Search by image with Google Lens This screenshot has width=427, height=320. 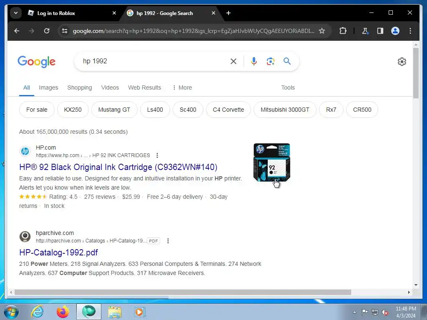coord(270,61)
